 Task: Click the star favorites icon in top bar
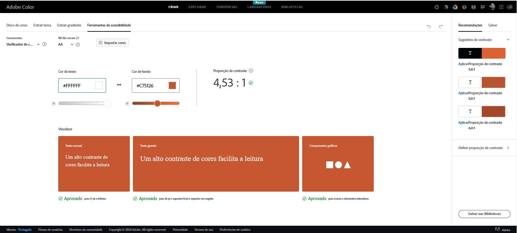tap(437, 7)
